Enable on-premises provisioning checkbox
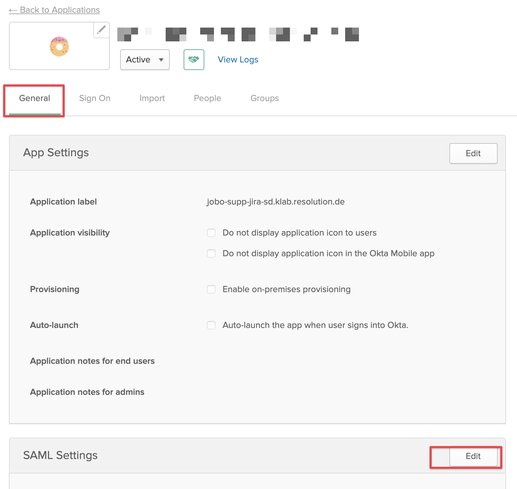 coord(211,289)
